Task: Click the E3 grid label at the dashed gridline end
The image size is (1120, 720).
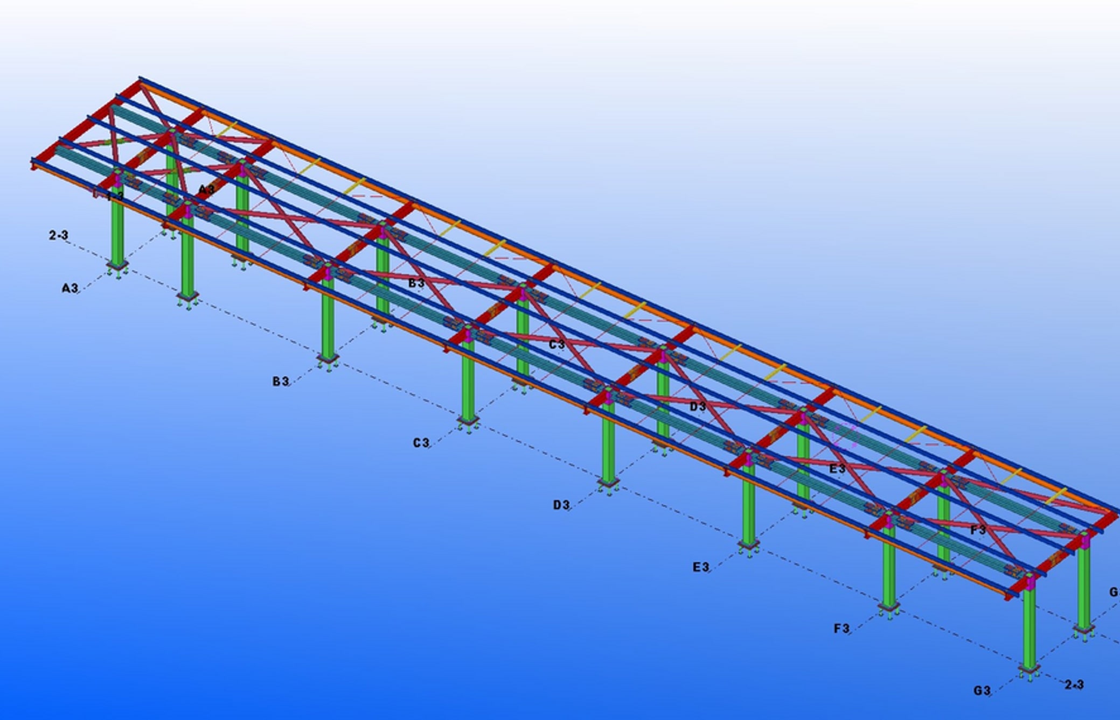Action: pos(701,567)
